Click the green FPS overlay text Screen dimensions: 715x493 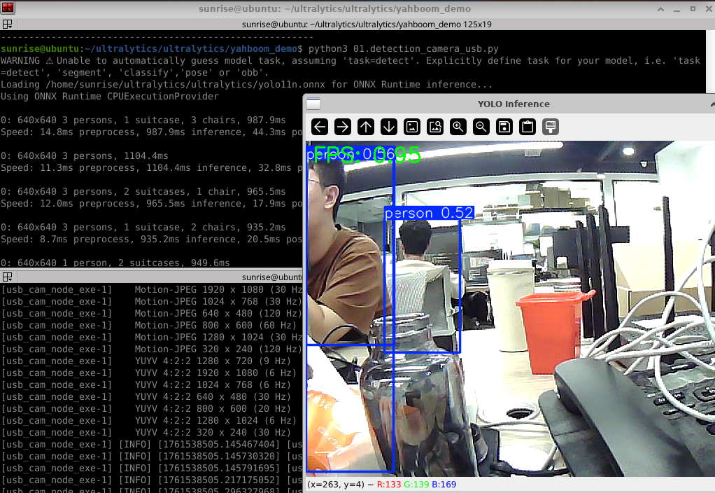click(367, 154)
